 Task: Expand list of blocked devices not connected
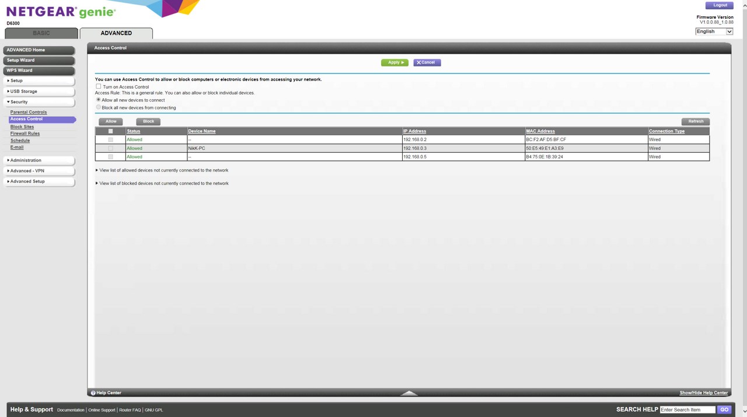click(162, 183)
